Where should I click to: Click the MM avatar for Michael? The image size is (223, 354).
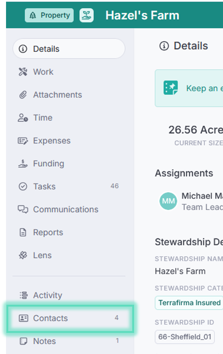click(x=168, y=201)
